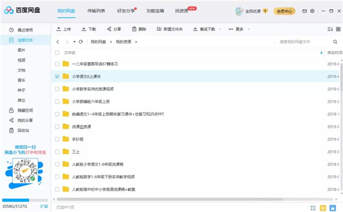The image size is (343, 212).
Task: Open the sort order menu icon
Action: click(x=330, y=29)
